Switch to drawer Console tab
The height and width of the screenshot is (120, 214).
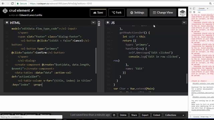tap(196, 117)
